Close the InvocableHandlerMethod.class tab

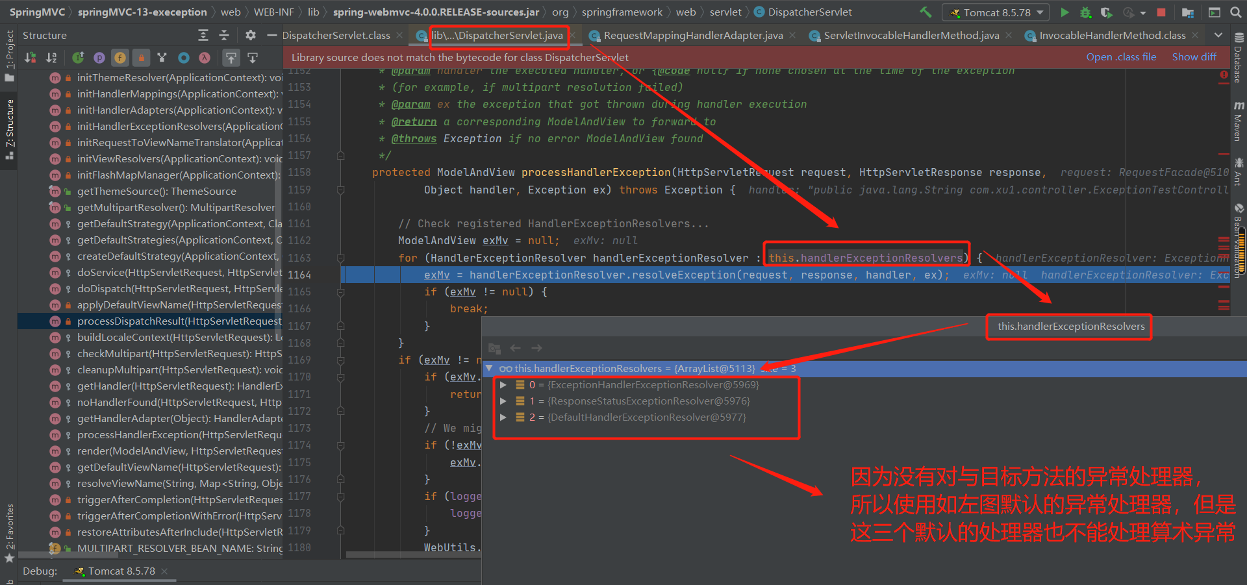1196,35
